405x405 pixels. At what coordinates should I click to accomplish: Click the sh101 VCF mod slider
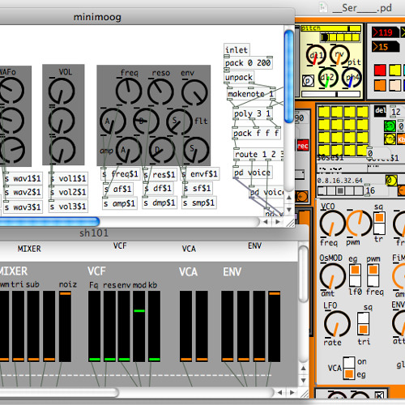139,326
